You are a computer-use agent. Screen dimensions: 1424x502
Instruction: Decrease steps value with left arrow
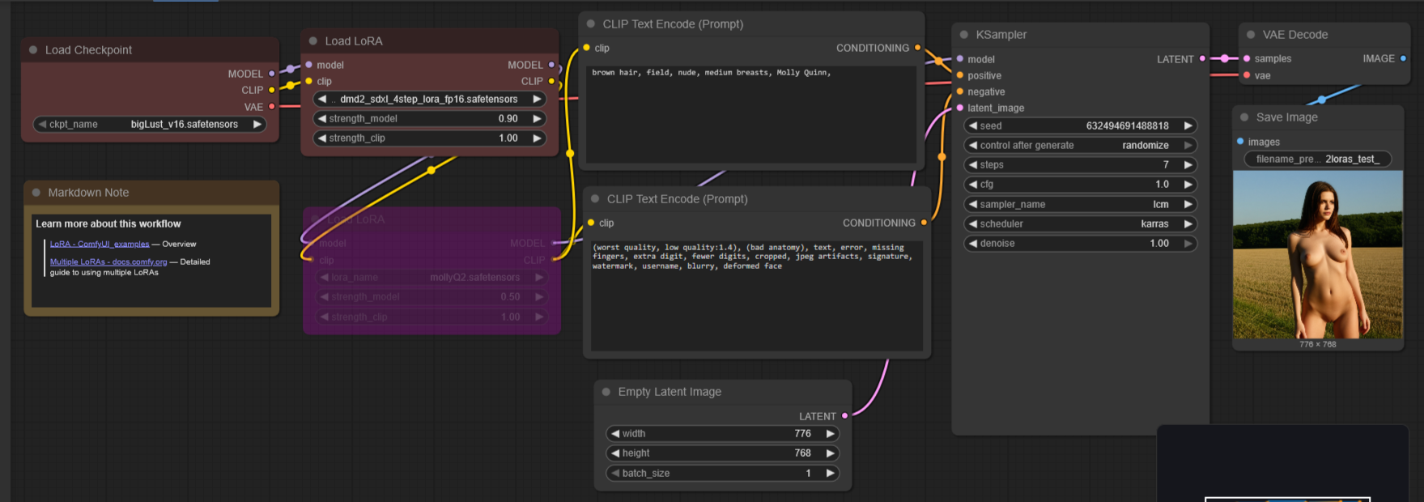tap(973, 164)
